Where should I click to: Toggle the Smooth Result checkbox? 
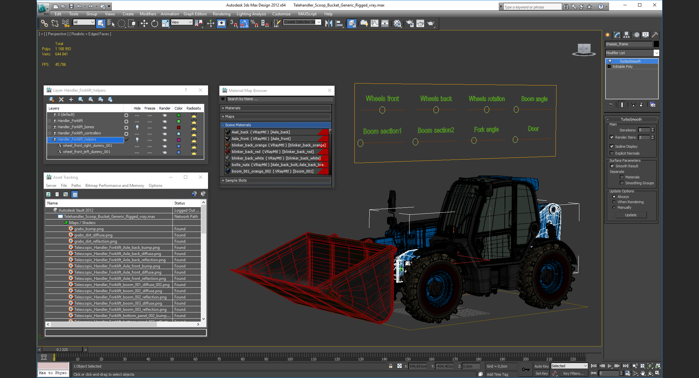pyautogui.click(x=612, y=166)
